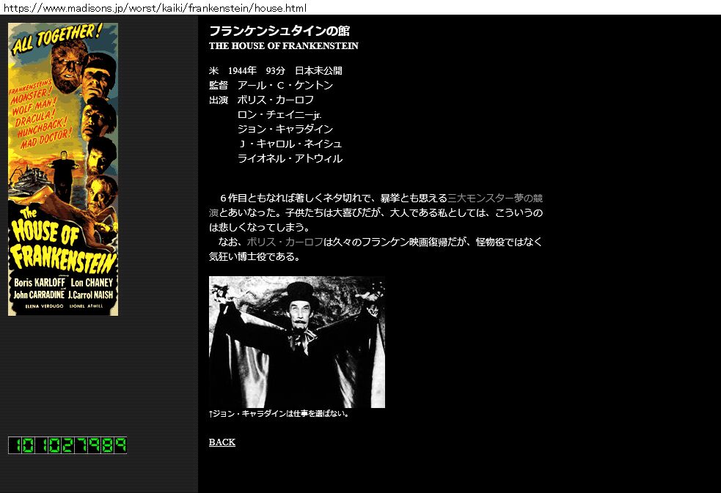This screenshot has height=493, width=721.
Task: Click cast member ロン・チェイニーjr.
Action: point(279,115)
